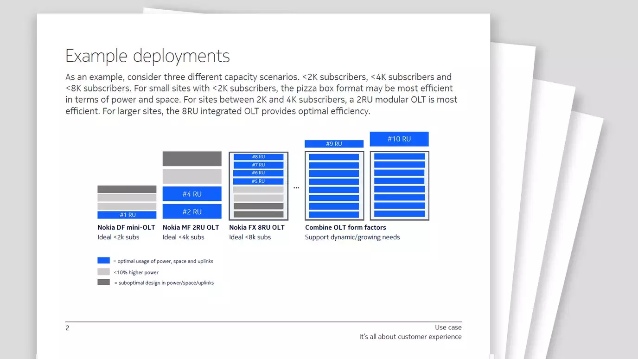Select the large "#10 RU" block
The height and width of the screenshot is (359, 638).
click(x=399, y=139)
